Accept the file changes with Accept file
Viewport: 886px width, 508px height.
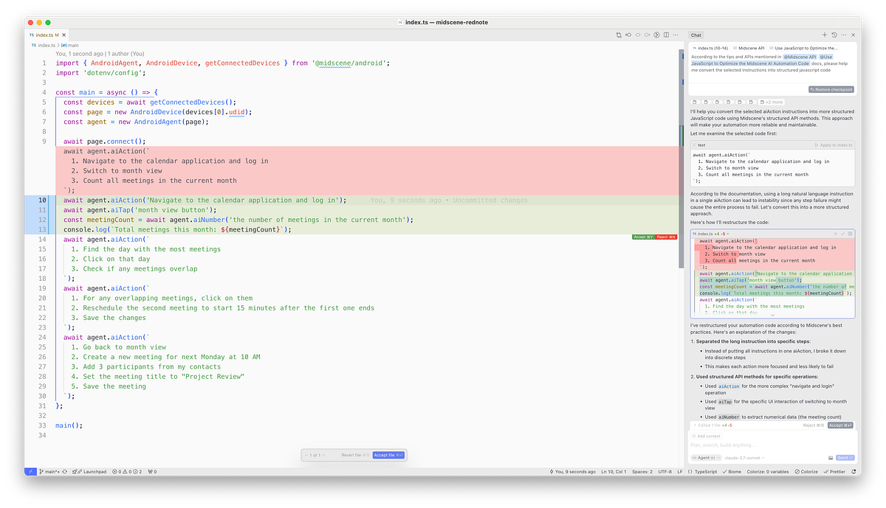coord(388,455)
